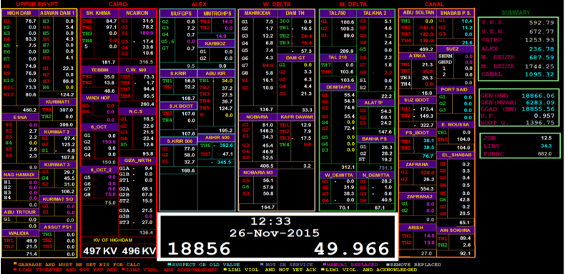Select the NCAIRON station header

137,14
